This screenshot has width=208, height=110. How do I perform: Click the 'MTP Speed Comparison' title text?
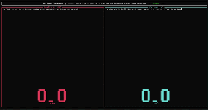(53, 4)
